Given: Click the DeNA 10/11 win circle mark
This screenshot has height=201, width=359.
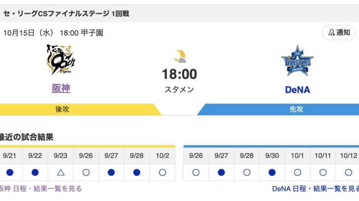Looking at the screenshot, I should pyautogui.click(x=323, y=173).
